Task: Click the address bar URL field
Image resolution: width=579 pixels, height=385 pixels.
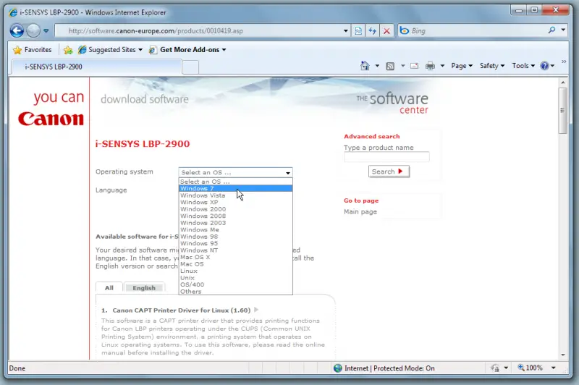Action: click(x=200, y=31)
